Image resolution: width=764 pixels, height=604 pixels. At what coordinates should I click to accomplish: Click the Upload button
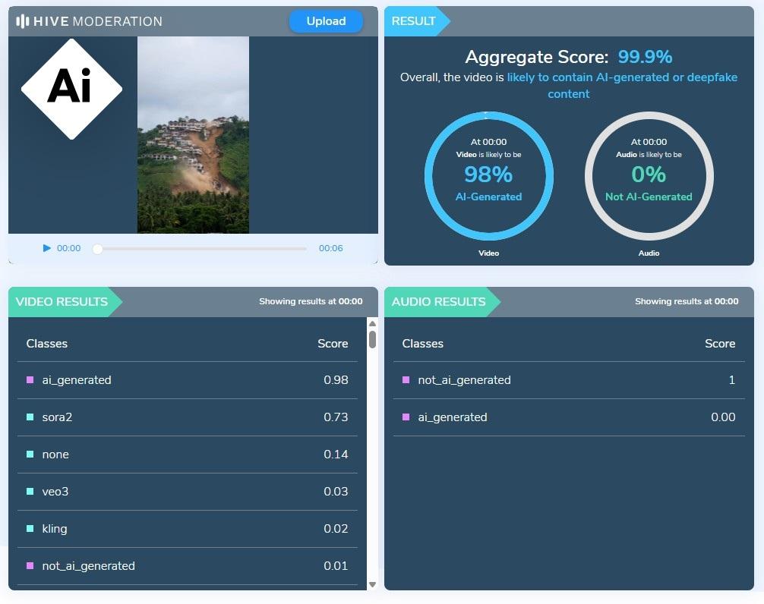pyautogui.click(x=326, y=21)
